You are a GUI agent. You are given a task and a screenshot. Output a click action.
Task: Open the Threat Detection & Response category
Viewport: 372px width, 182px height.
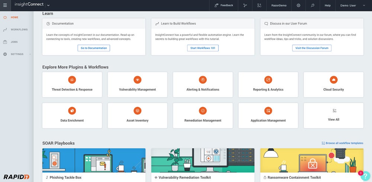click(x=72, y=85)
